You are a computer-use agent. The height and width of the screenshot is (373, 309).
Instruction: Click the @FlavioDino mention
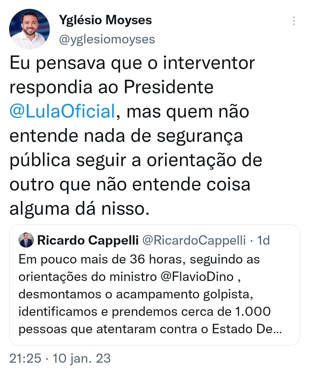point(197,277)
